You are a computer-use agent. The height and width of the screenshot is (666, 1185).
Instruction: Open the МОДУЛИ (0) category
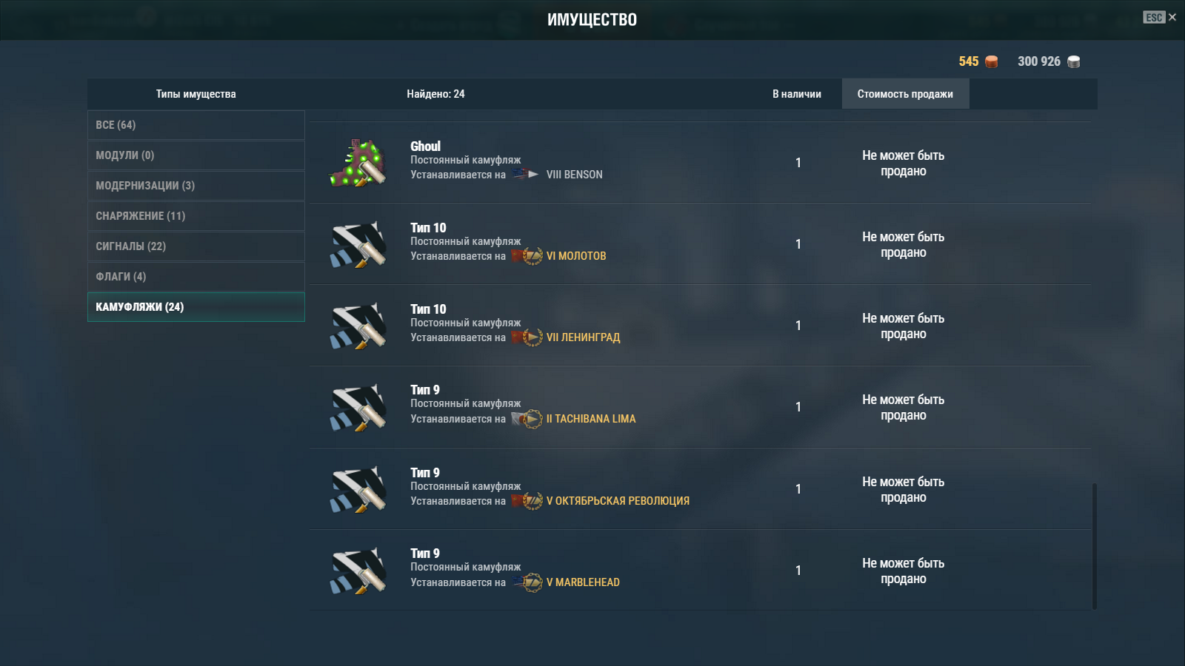tap(196, 155)
